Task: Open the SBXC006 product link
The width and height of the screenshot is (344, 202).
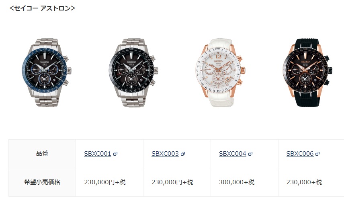Action: point(300,154)
